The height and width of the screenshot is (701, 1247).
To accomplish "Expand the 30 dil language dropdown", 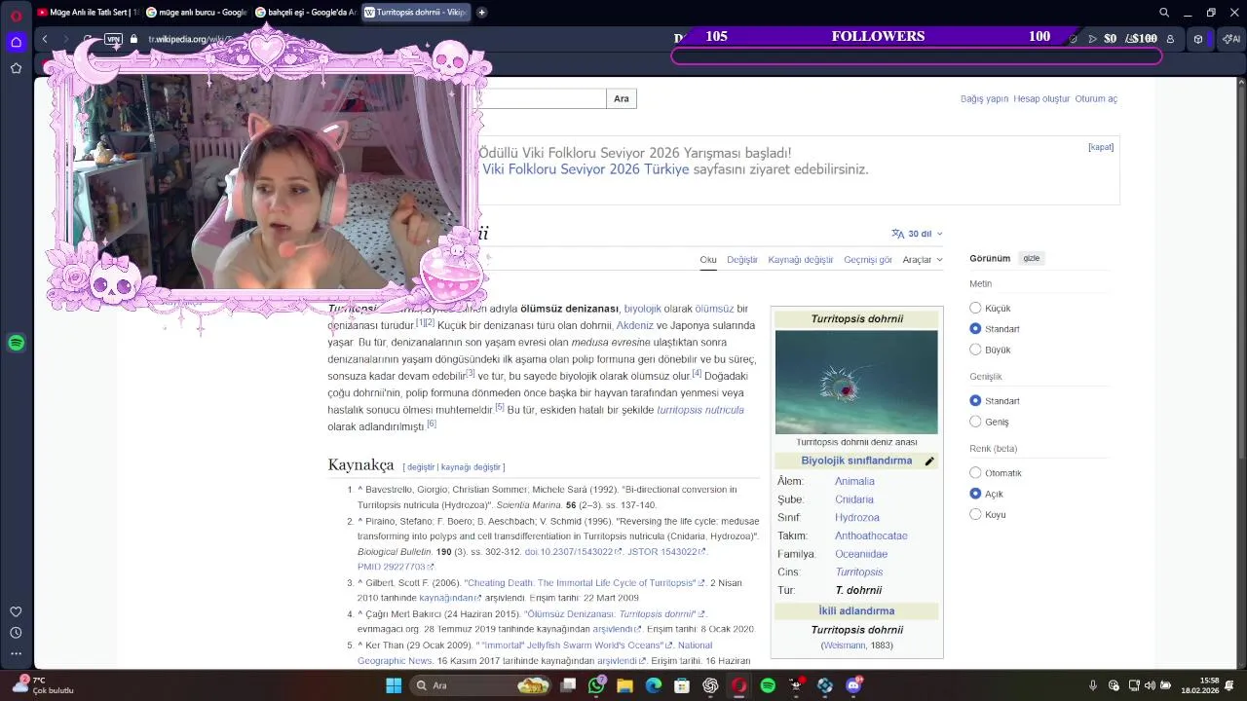I will point(917,234).
